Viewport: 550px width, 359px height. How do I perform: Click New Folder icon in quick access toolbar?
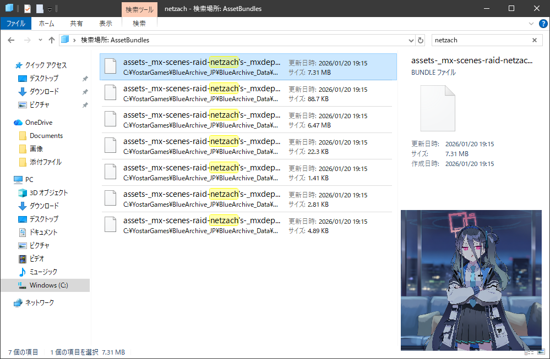point(40,8)
